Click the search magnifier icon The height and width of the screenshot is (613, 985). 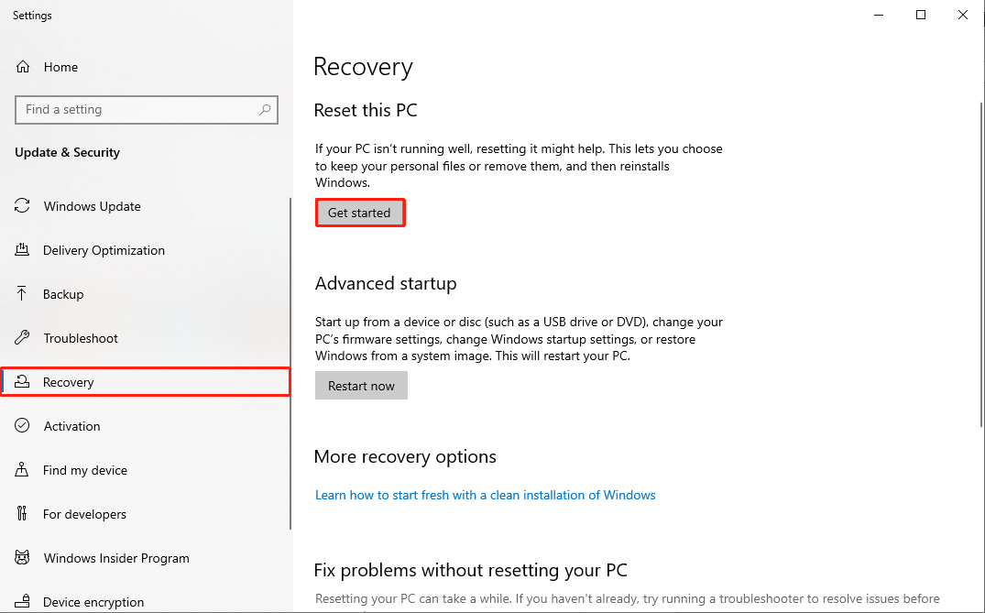265,110
